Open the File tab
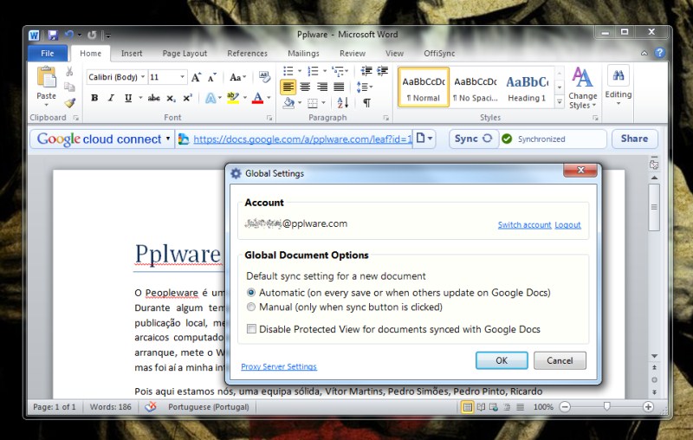Image resolution: width=693 pixels, height=440 pixels. point(48,54)
